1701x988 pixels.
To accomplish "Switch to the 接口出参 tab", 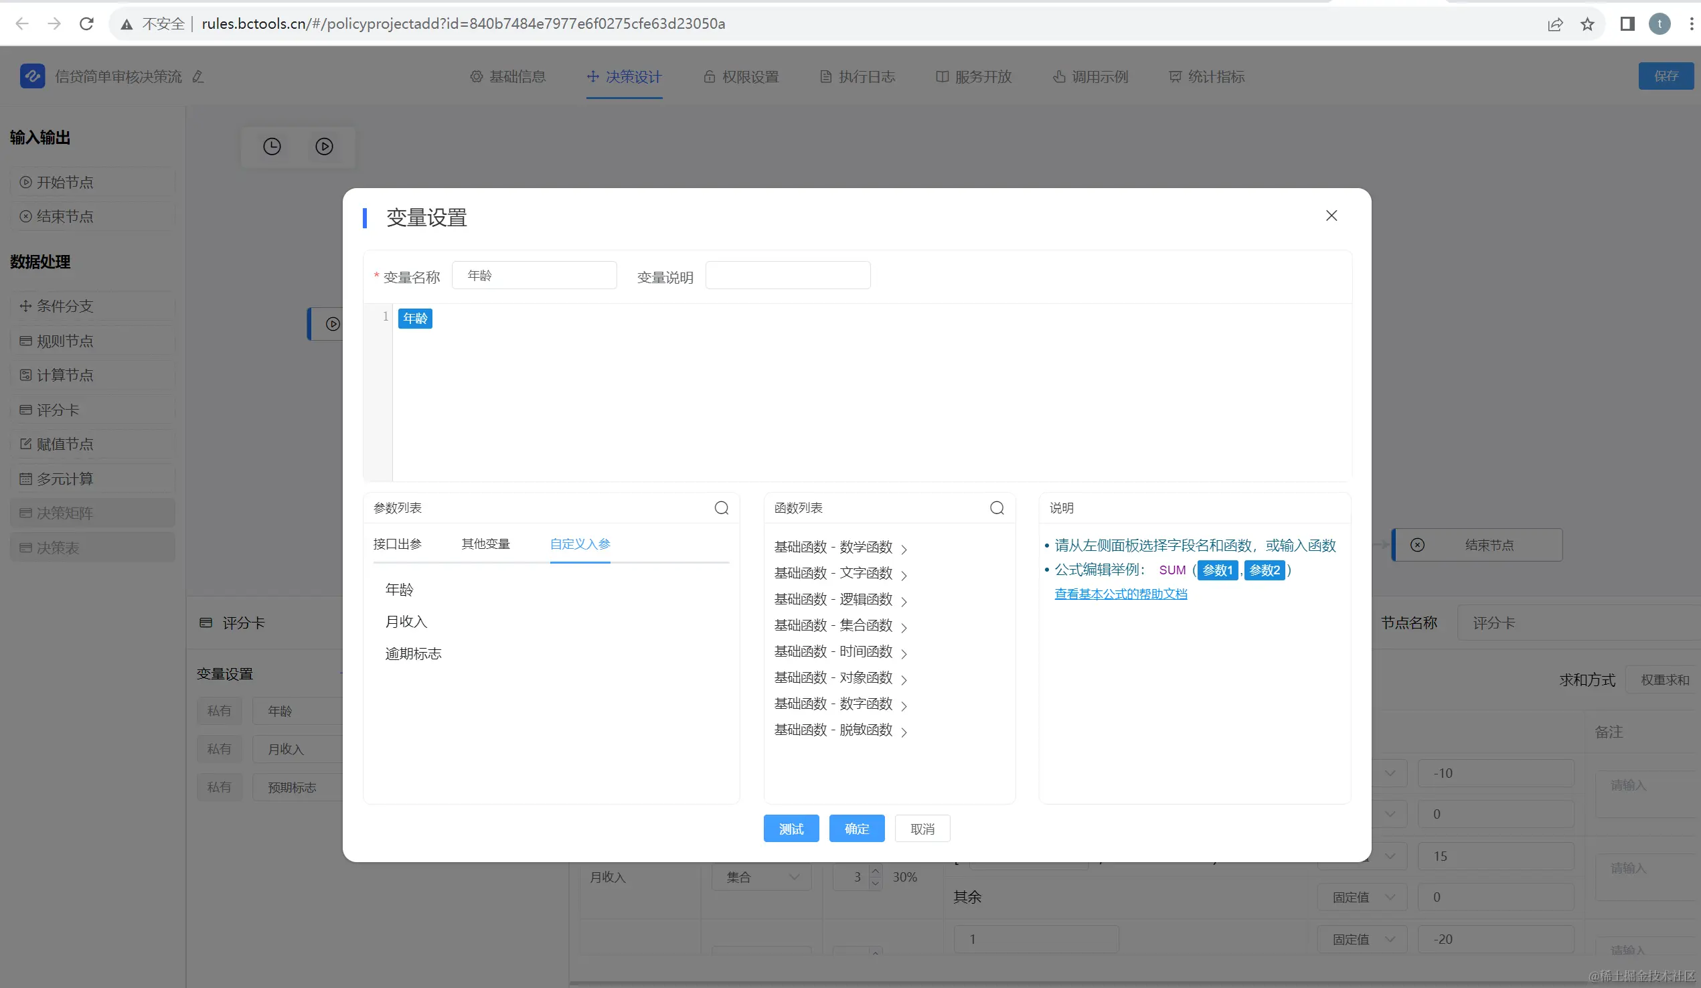I will pyautogui.click(x=398, y=544).
